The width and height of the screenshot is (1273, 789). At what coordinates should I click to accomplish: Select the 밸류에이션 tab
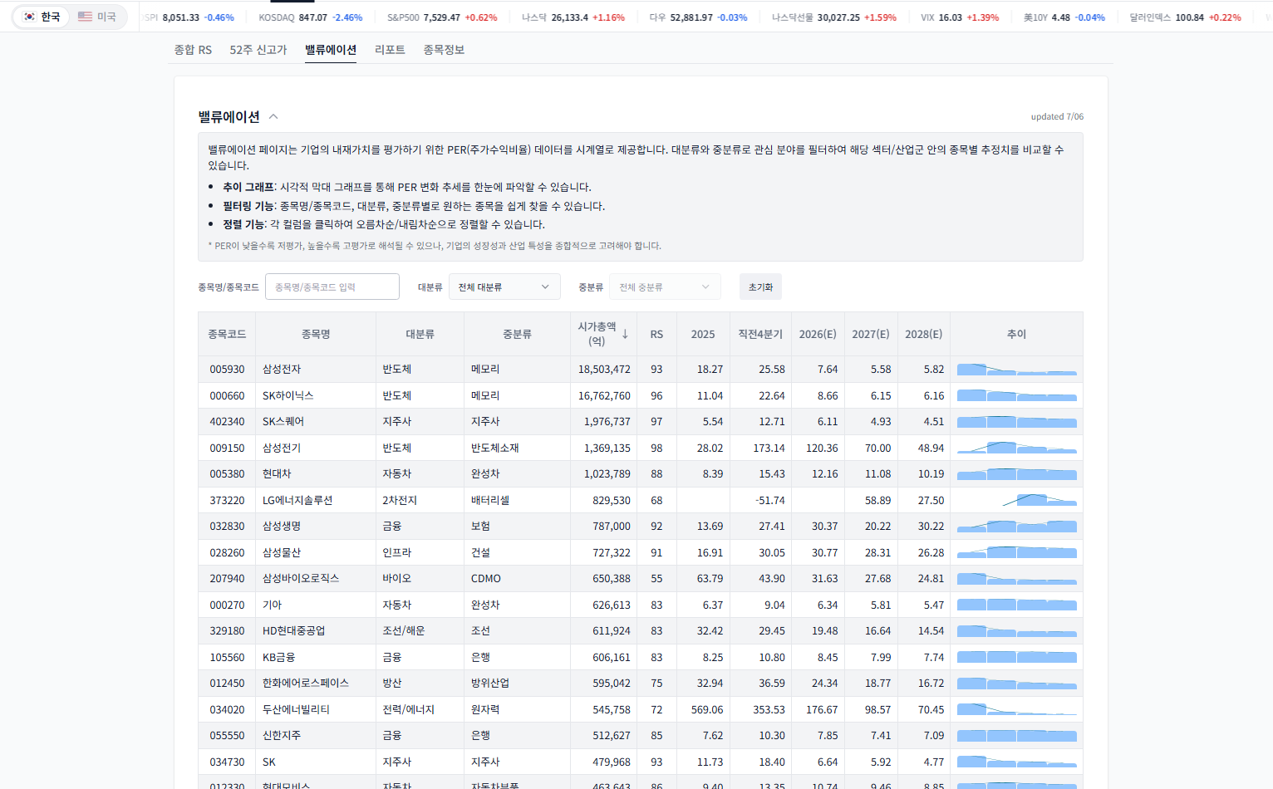(331, 50)
